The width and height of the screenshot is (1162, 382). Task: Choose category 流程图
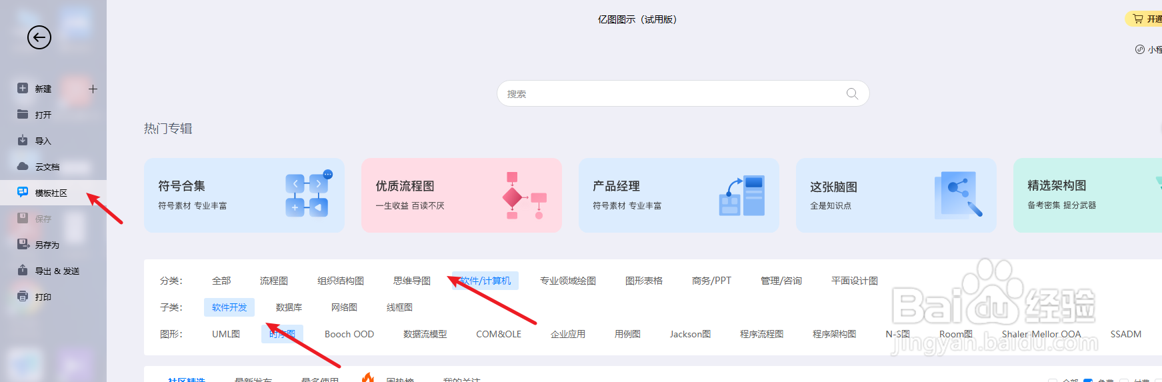274,281
